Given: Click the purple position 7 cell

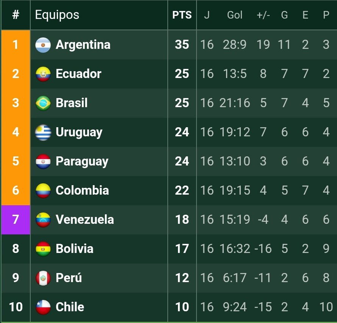Looking at the screenshot, I should (16, 220).
